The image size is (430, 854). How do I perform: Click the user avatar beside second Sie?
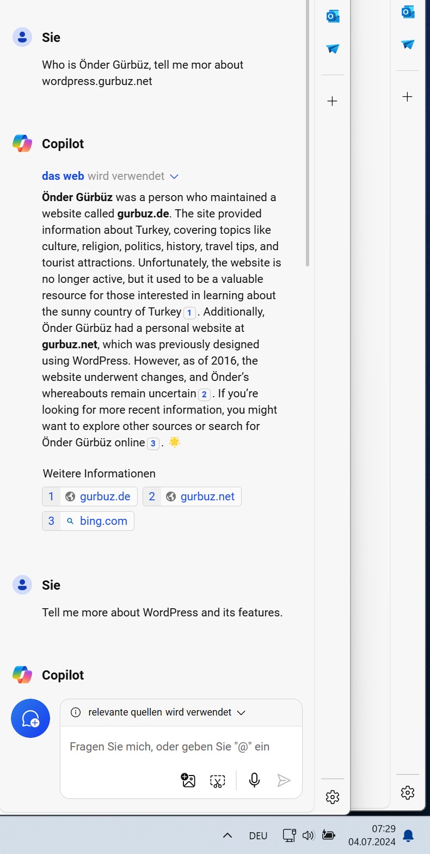(22, 585)
